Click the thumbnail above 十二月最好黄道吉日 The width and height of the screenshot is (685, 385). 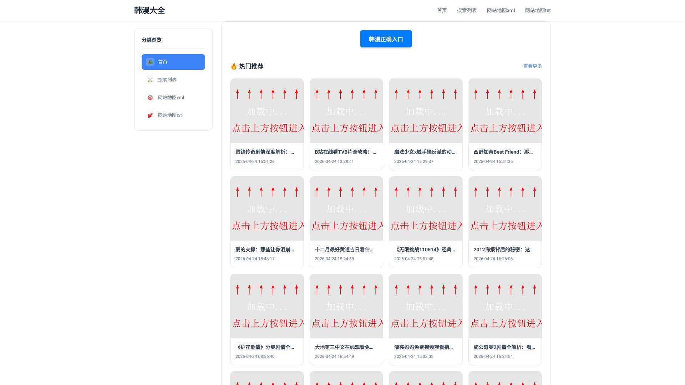[346, 209]
